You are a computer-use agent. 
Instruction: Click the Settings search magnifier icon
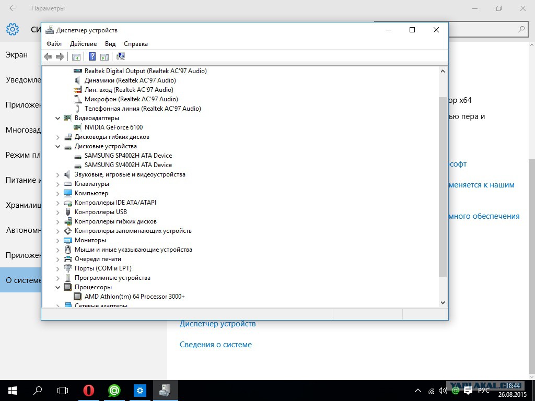[521, 29]
